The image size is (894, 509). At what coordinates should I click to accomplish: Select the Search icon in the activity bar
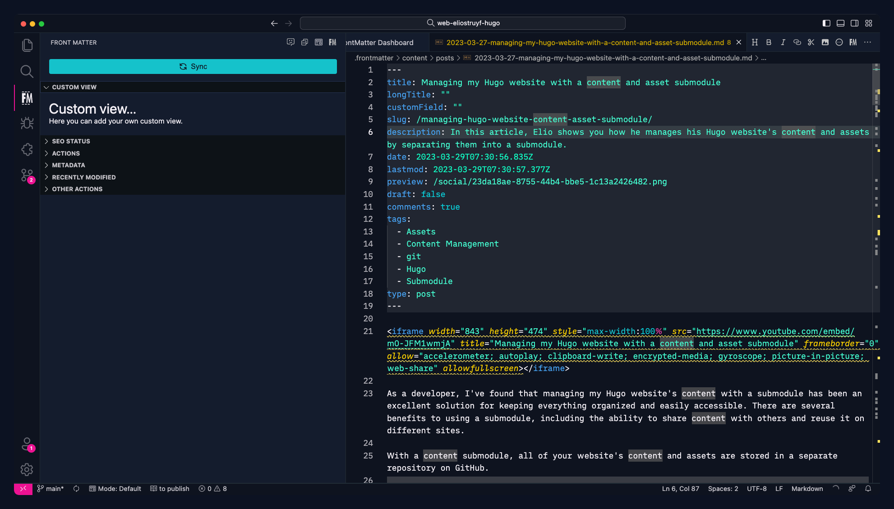point(27,71)
